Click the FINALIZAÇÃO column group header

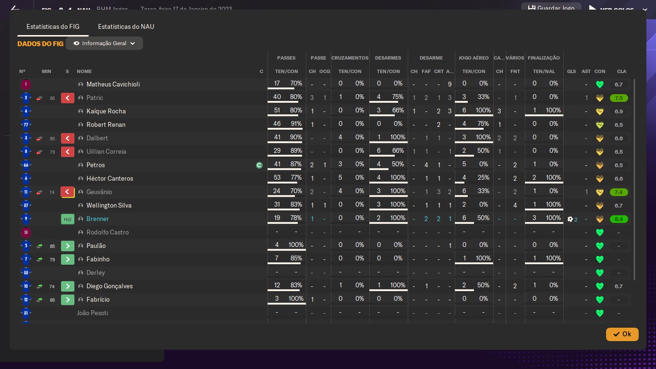[544, 58]
